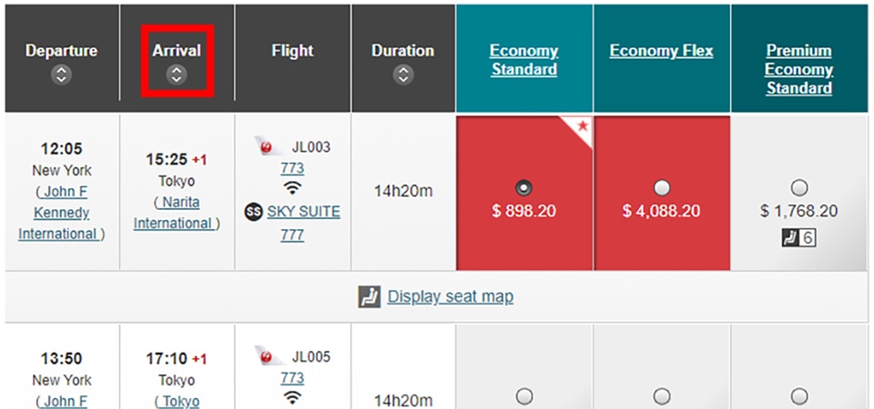Click the SS Sky Suite badge icon
Image resolution: width=874 pixels, height=409 pixels.
pyautogui.click(x=254, y=212)
